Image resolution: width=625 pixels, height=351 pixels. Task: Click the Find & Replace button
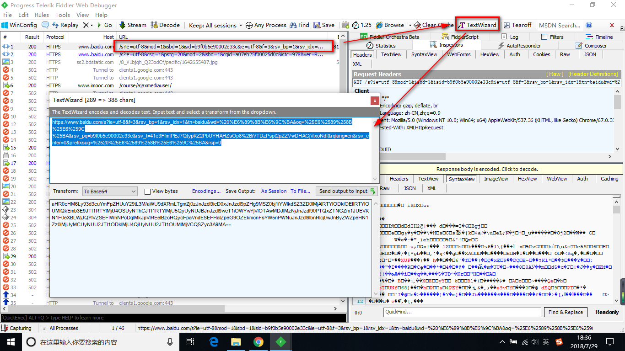(566, 312)
